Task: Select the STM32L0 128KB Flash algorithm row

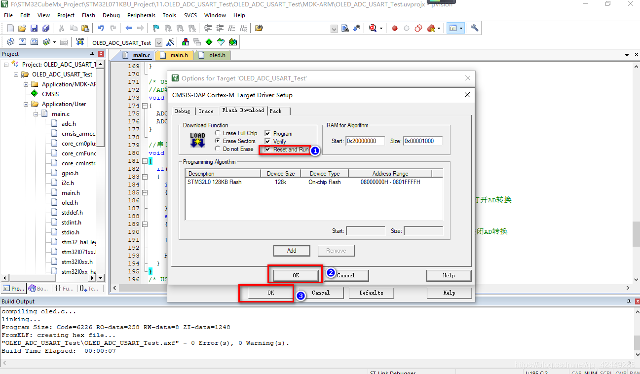Action: tap(313, 182)
